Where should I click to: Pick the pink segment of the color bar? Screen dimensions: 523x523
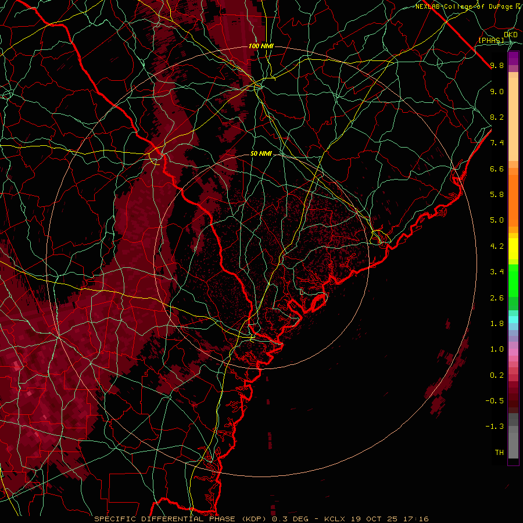pyautogui.click(x=513, y=352)
